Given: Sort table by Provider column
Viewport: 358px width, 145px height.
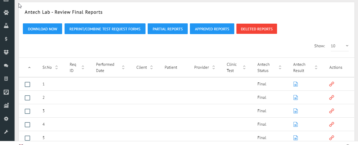Looking at the screenshot, I should click(x=214, y=67).
